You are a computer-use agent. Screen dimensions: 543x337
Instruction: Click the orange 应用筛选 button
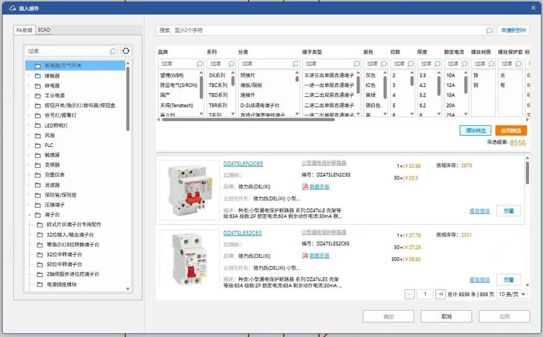coord(510,131)
